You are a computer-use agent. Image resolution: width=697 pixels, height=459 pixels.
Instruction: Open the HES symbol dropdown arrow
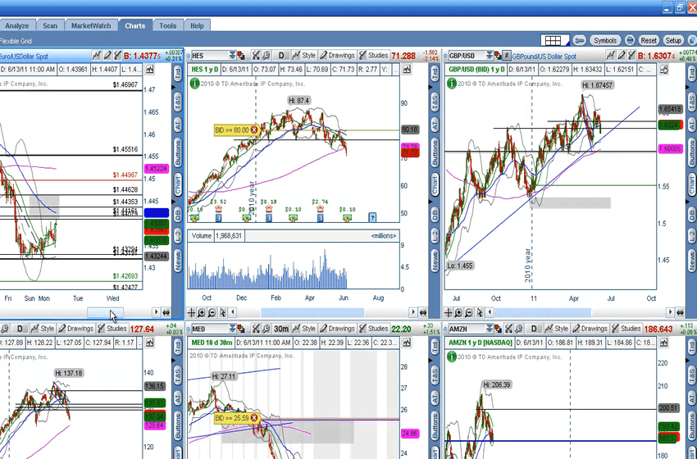[232, 56]
